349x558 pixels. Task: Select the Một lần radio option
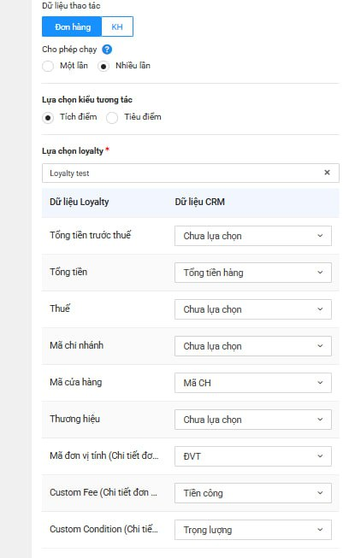(x=48, y=66)
